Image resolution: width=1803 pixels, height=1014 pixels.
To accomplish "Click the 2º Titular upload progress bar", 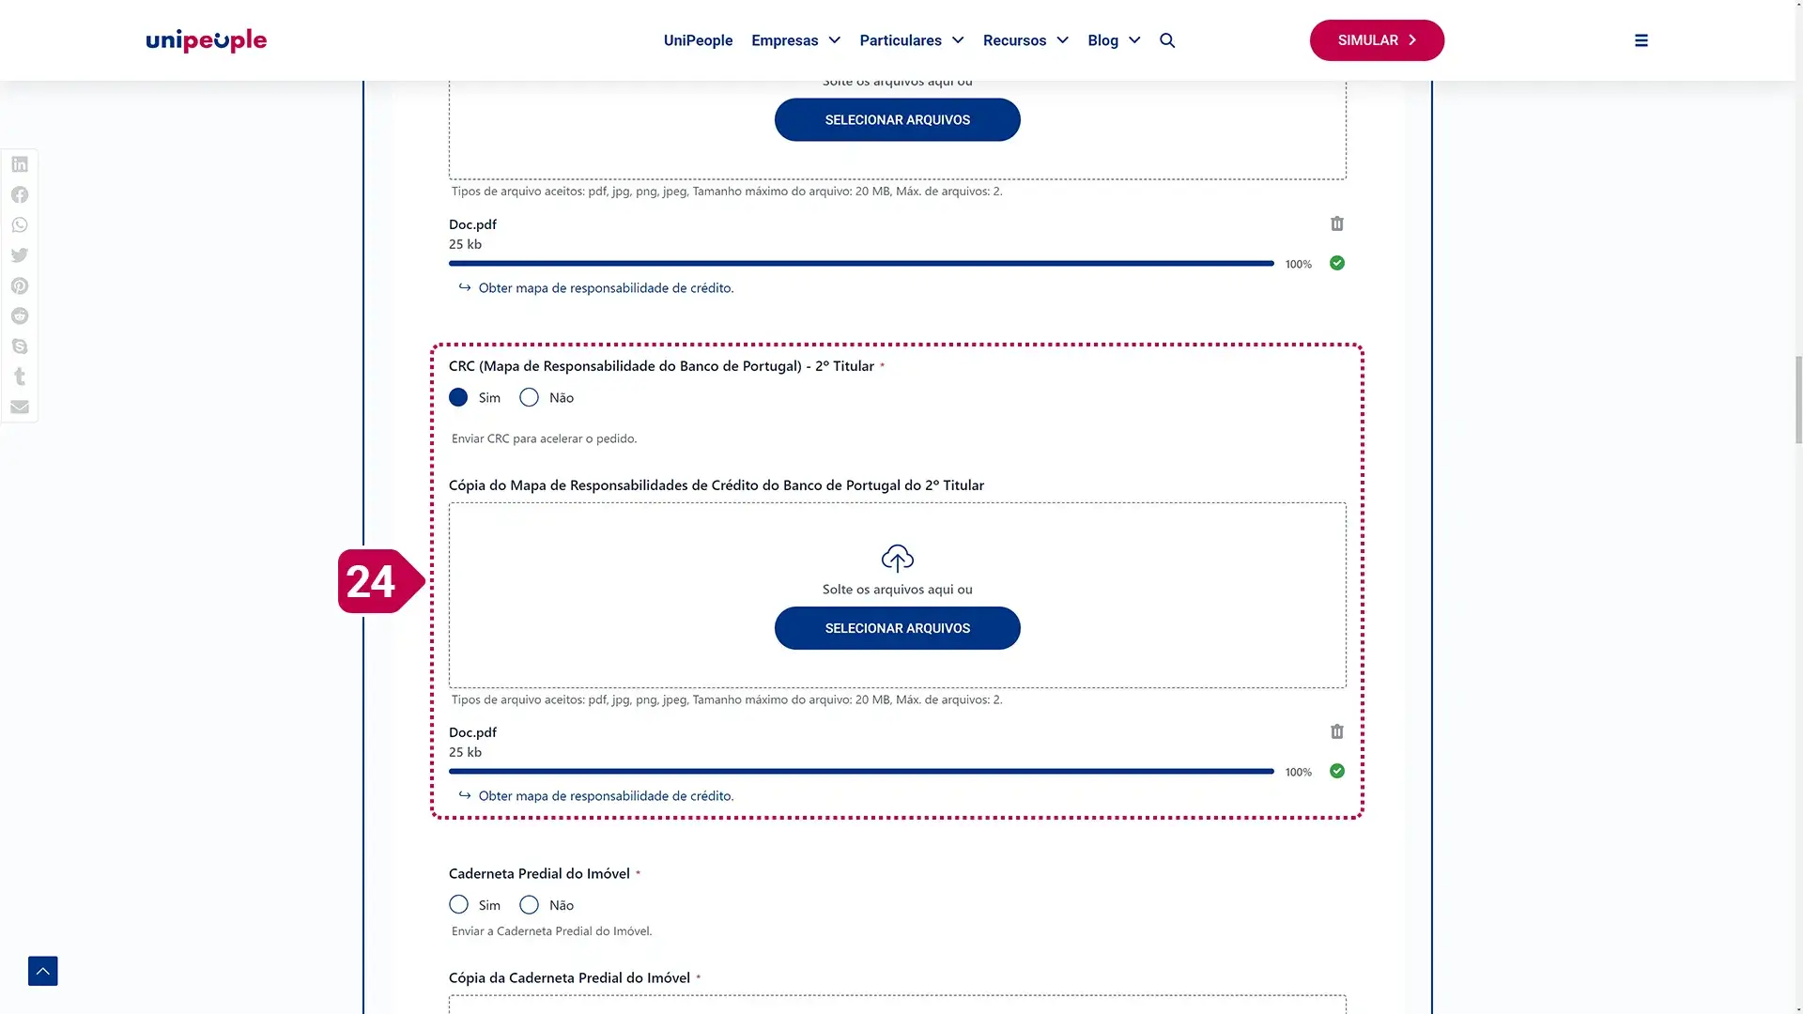I will click(x=861, y=772).
